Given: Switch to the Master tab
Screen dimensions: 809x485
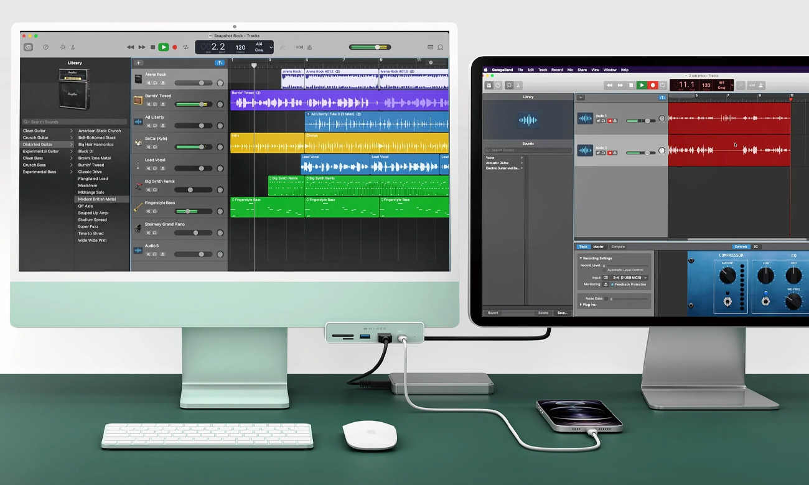Looking at the screenshot, I should click(x=598, y=247).
